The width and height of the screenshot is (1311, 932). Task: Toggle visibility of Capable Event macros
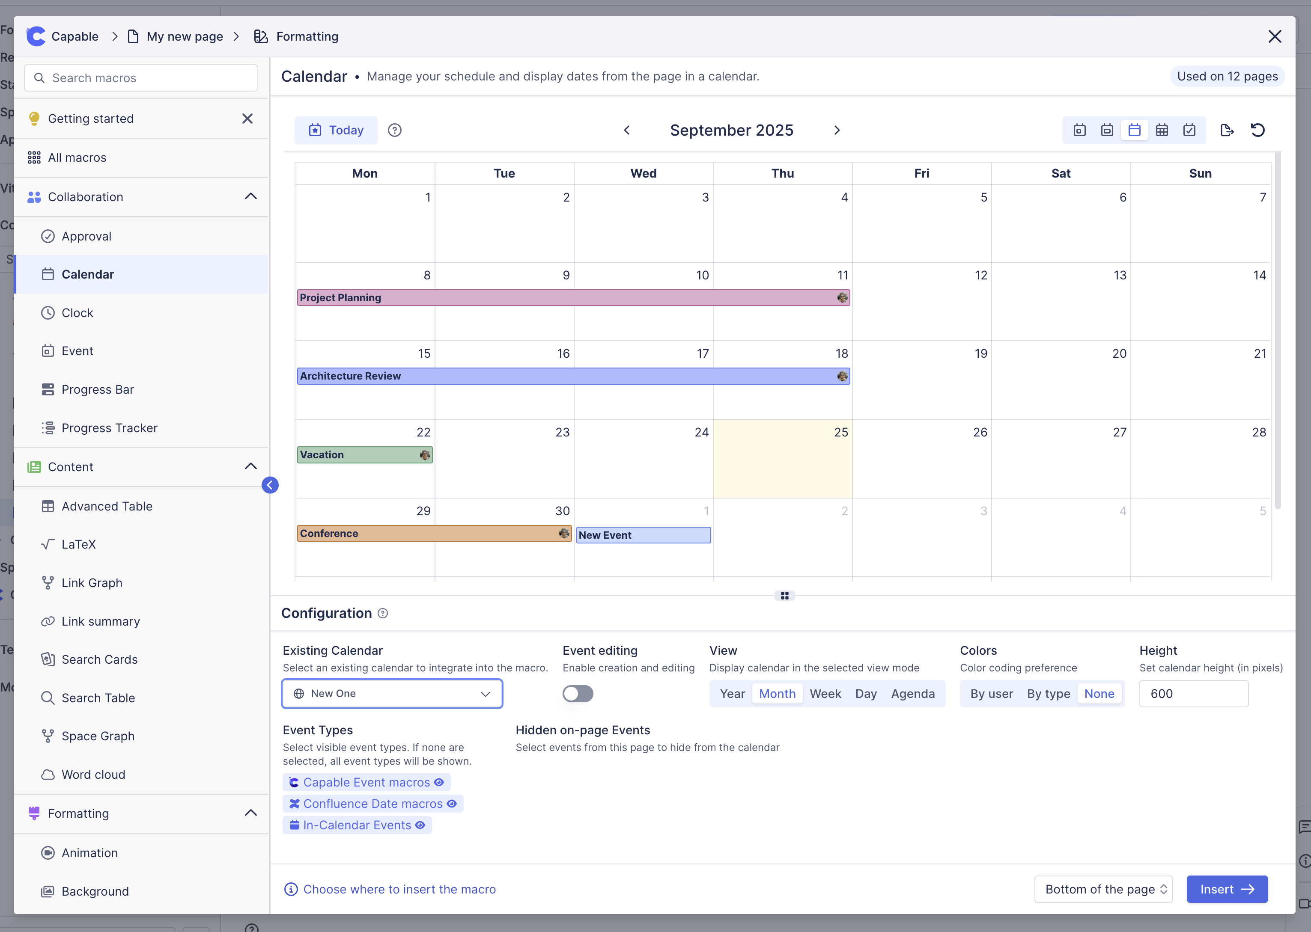(439, 782)
